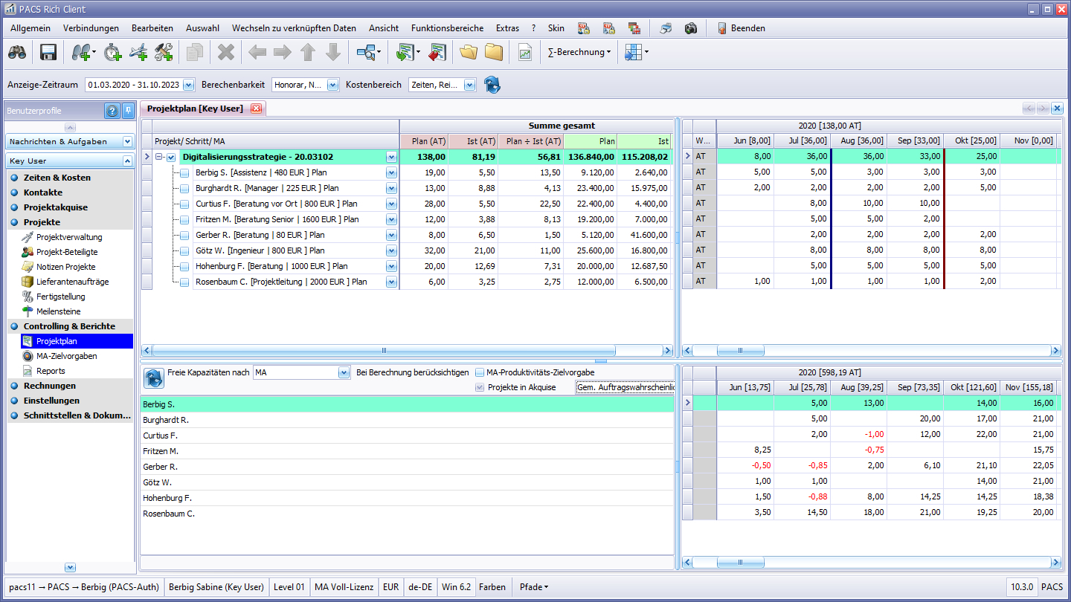Viewport: 1071px width, 602px height.
Task: Click the Beenden button
Action: 741,28
